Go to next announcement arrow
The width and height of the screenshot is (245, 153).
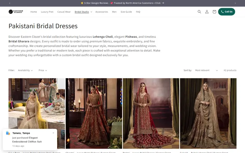click(235, 3)
